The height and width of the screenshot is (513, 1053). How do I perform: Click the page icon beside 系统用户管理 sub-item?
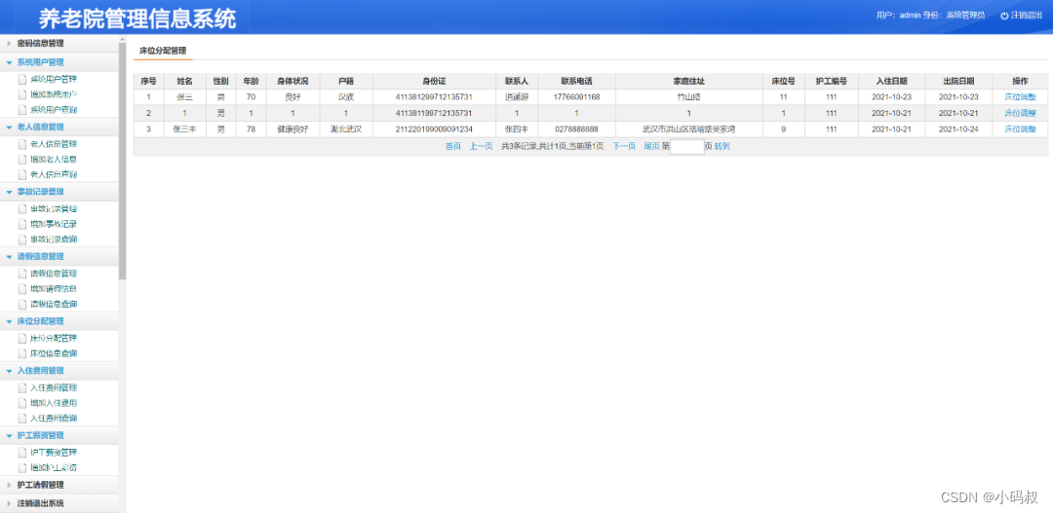point(22,79)
